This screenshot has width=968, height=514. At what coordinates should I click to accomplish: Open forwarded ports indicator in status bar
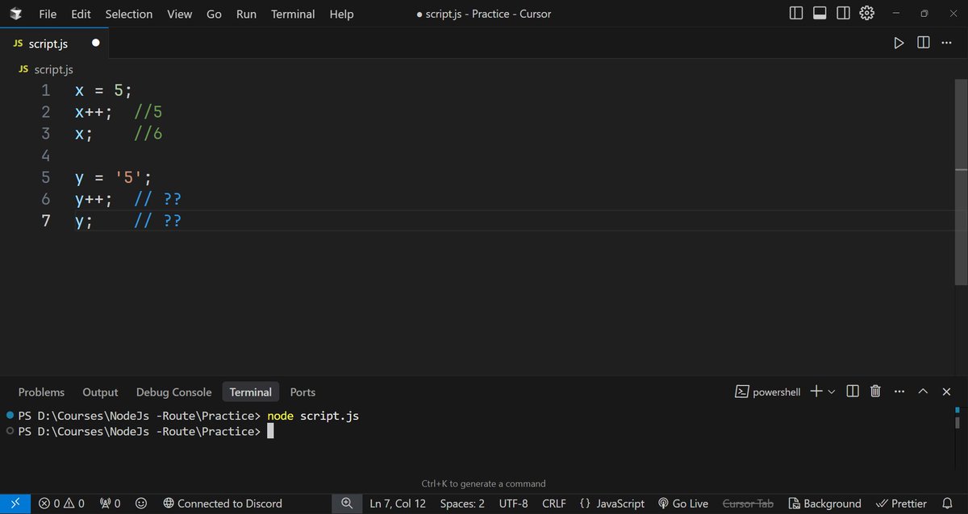pyautogui.click(x=110, y=504)
